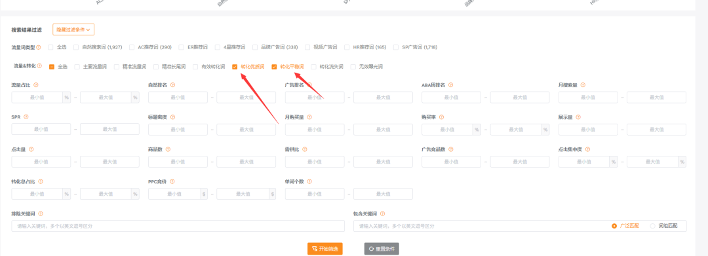Image resolution: width=708 pixels, height=256 pixels.
Task: Check the 有效转化词 option
Action: pos(195,67)
